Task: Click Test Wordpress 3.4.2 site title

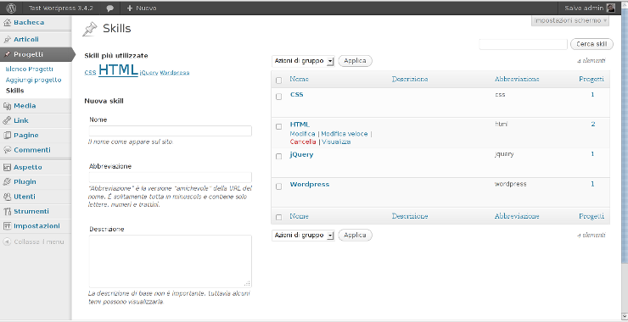Action: 61,8
